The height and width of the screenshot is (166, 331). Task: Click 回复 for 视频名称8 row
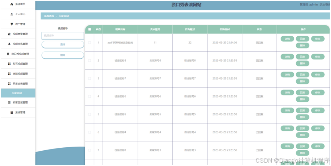click(303, 57)
